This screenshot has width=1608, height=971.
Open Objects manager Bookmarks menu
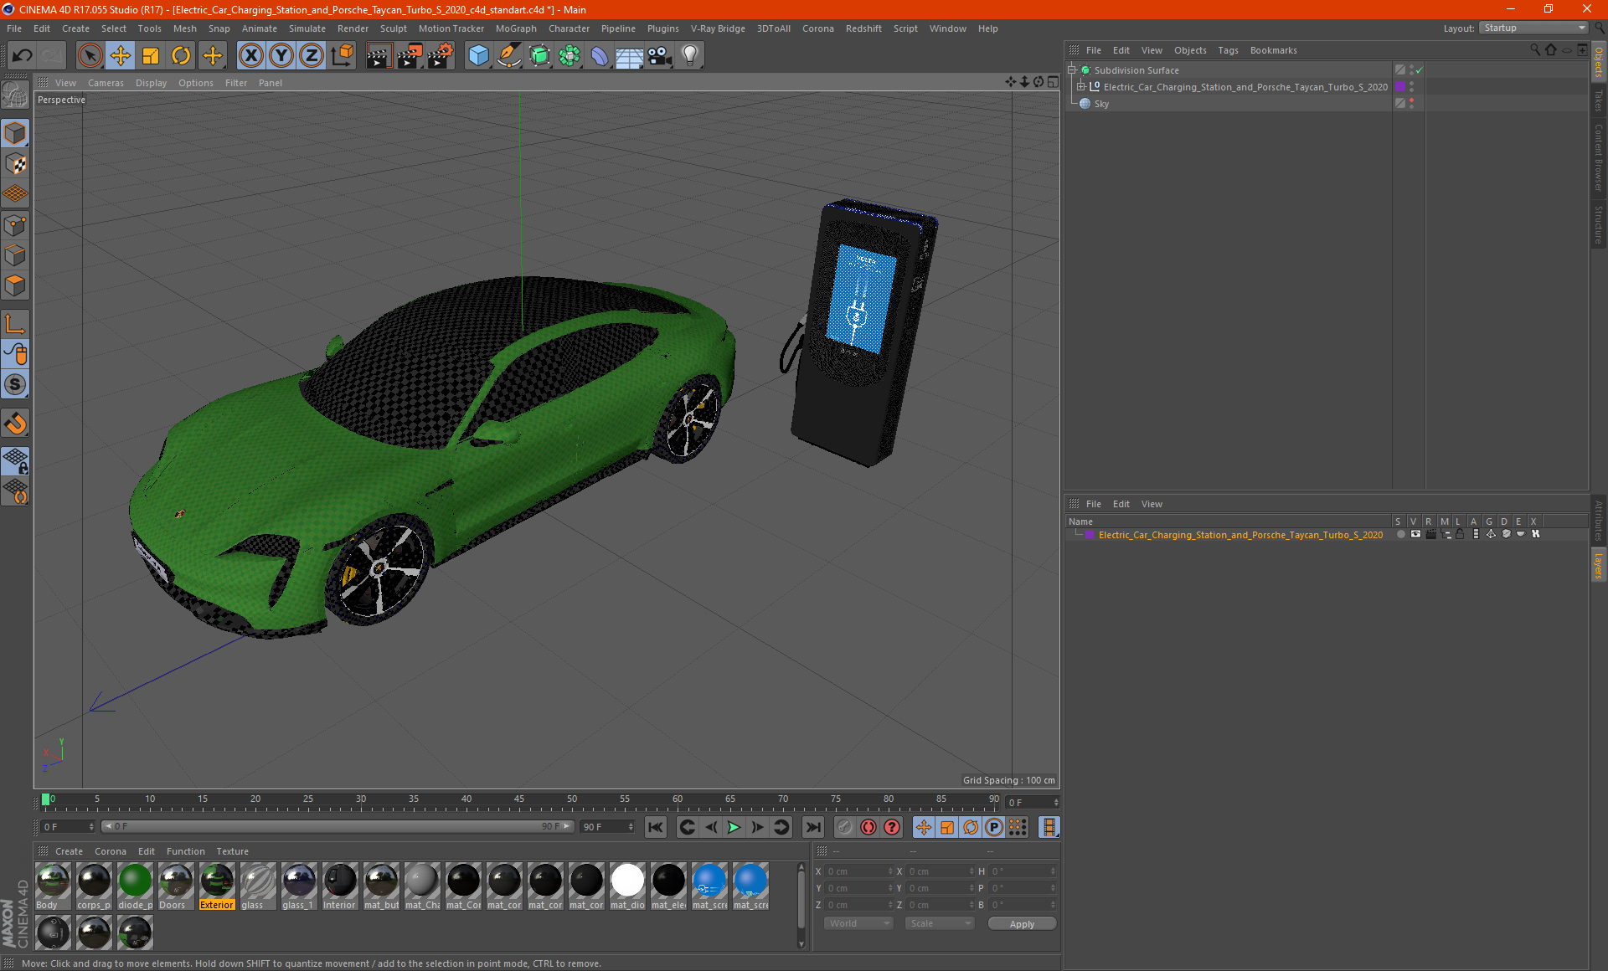click(x=1273, y=50)
